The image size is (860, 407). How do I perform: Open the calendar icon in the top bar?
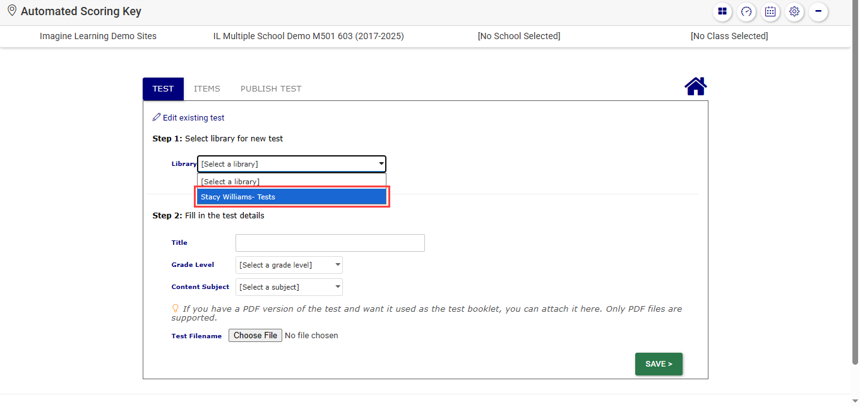(770, 12)
